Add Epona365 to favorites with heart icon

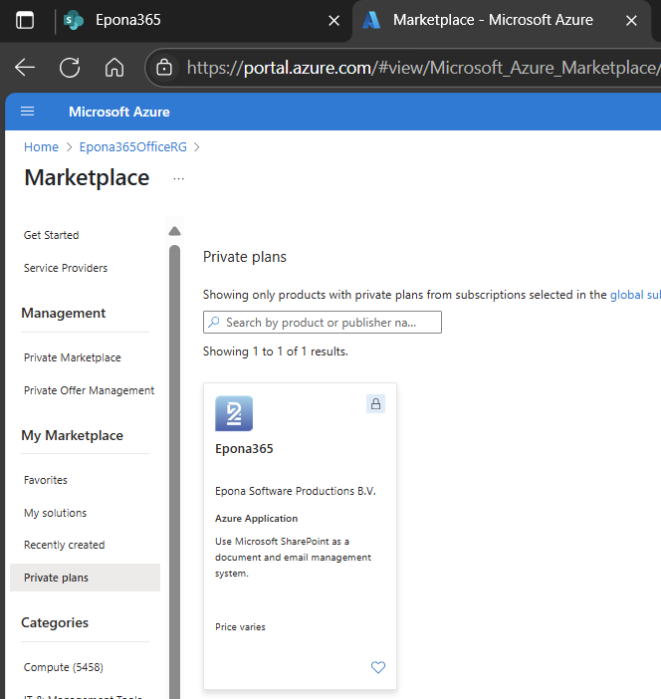tap(378, 667)
